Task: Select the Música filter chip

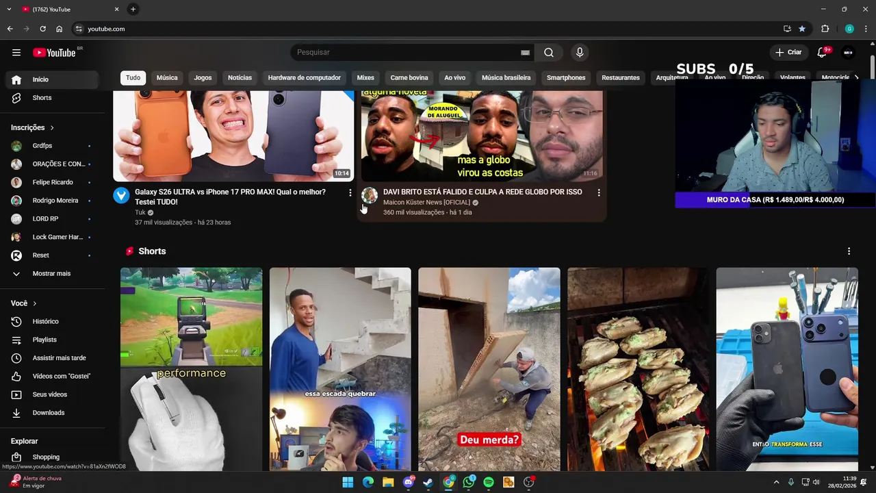Action: pyautogui.click(x=167, y=77)
